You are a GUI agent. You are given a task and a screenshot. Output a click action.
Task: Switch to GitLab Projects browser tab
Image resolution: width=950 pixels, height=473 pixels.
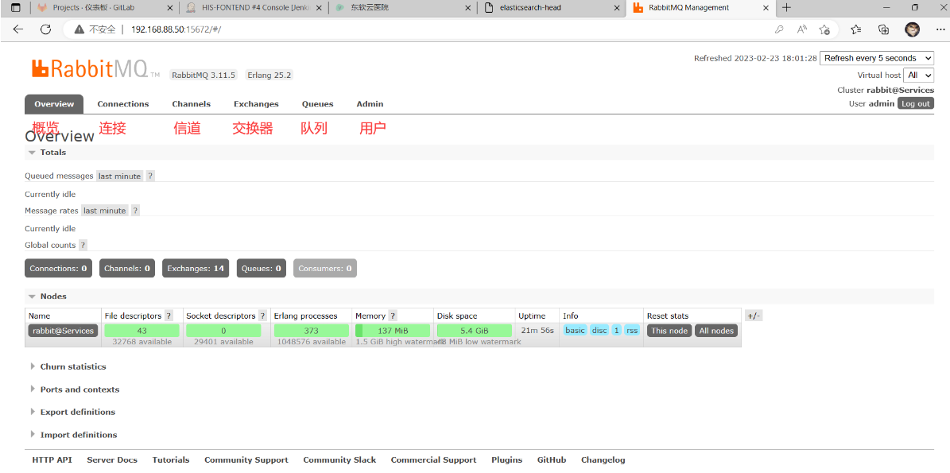pyautogui.click(x=105, y=8)
